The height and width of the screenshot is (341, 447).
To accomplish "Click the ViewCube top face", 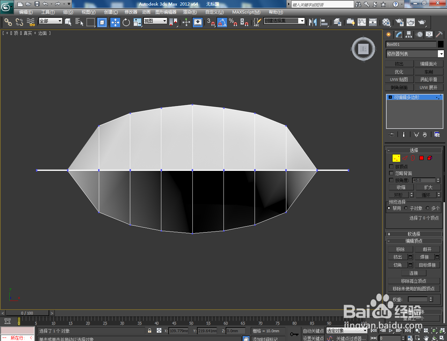I will pyautogui.click(x=364, y=49).
